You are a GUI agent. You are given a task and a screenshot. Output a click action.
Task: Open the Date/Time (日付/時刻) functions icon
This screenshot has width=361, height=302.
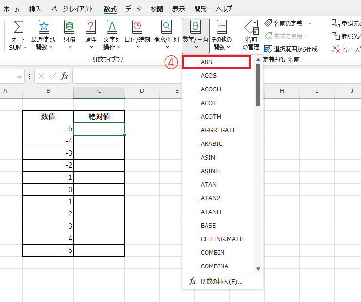click(x=137, y=27)
